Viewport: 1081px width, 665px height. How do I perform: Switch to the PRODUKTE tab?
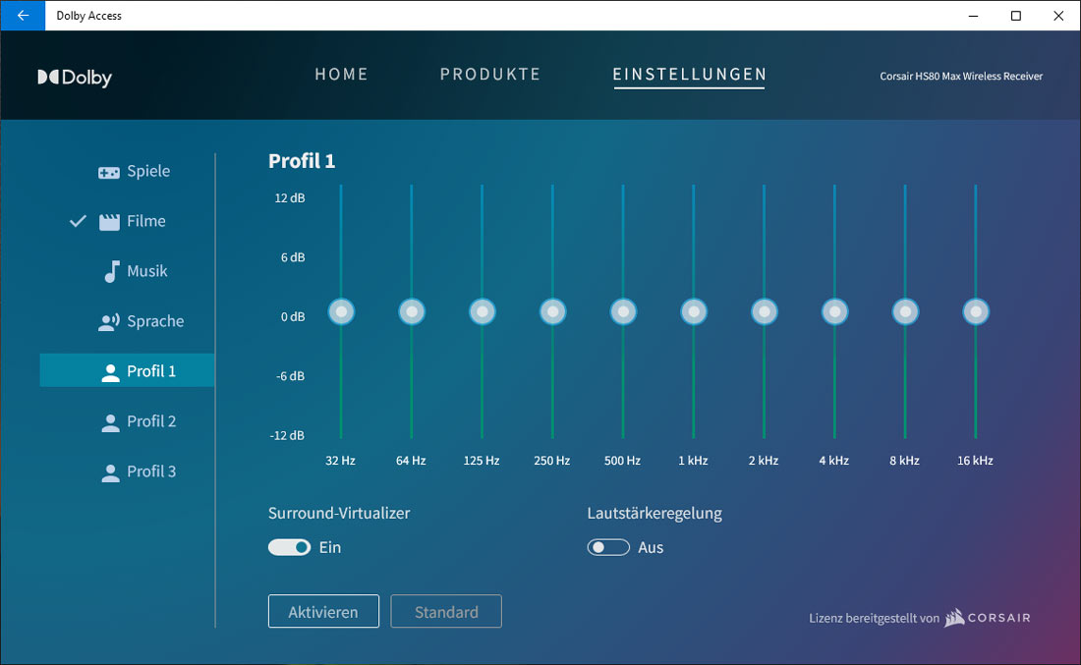pos(490,75)
